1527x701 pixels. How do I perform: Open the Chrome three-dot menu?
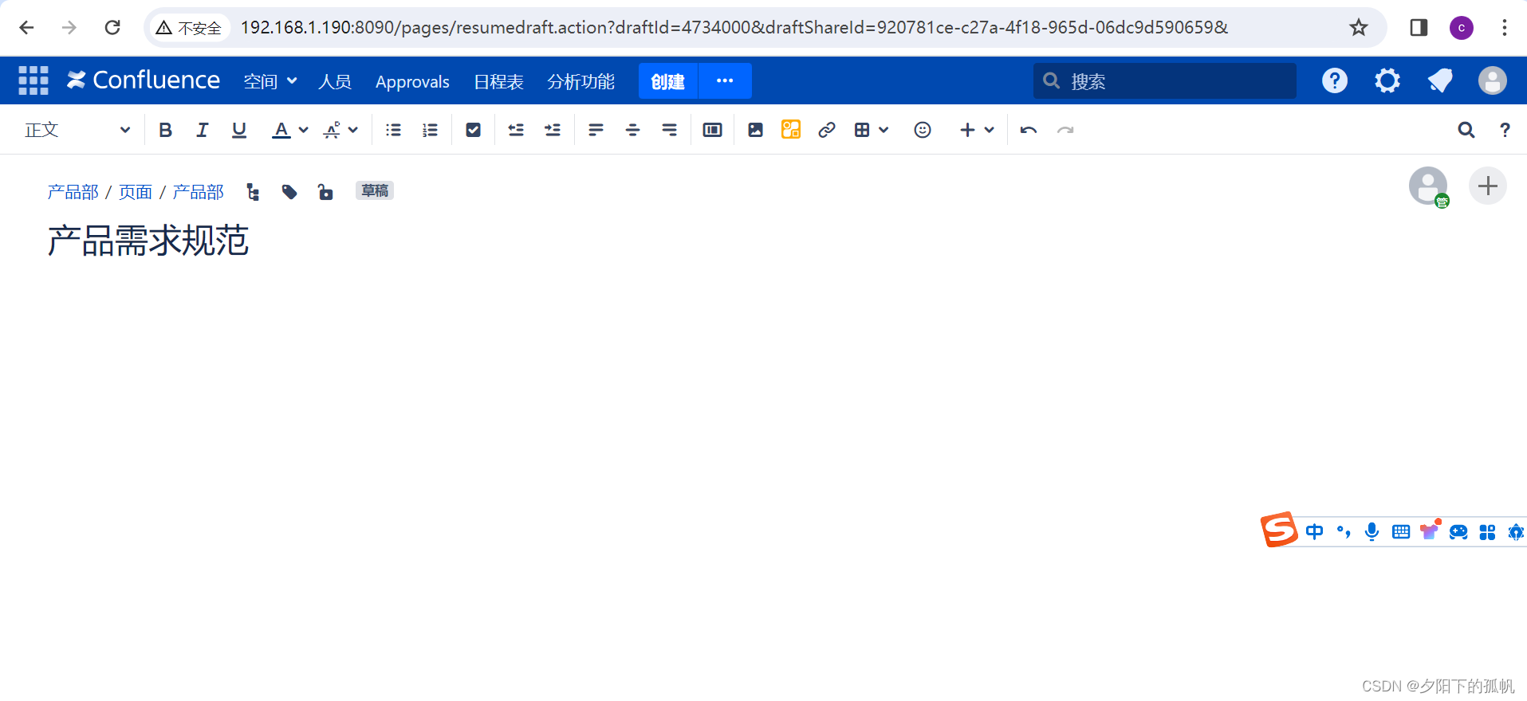[x=1505, y=28]
